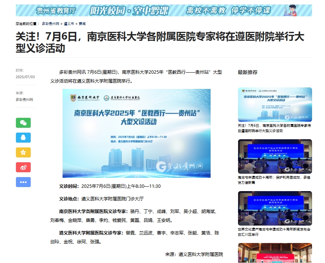325x263 pixels.
Task: Go to 多彩贵州网 breadcrumb link
Action: [50, 24]
